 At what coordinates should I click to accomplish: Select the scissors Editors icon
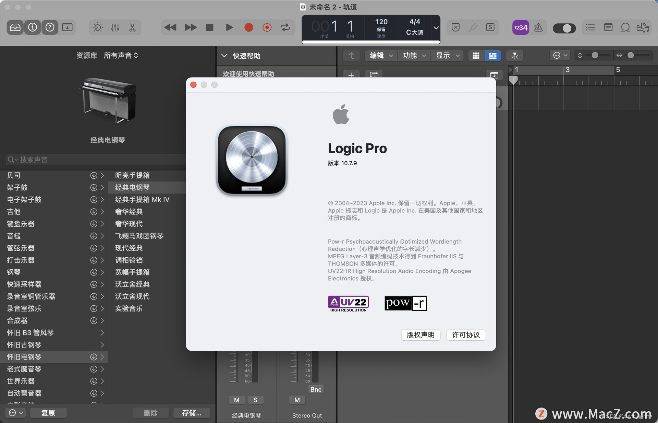coord(132,27)
